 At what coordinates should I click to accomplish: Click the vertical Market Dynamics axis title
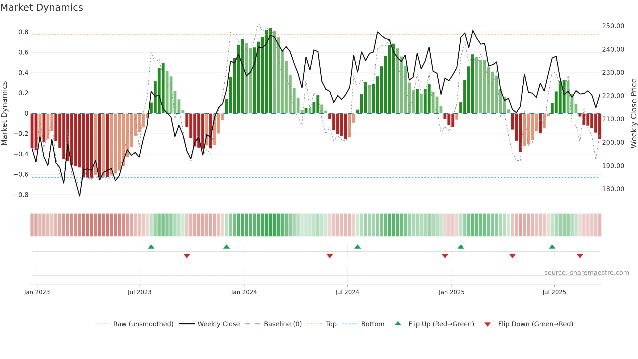point(4,113)
